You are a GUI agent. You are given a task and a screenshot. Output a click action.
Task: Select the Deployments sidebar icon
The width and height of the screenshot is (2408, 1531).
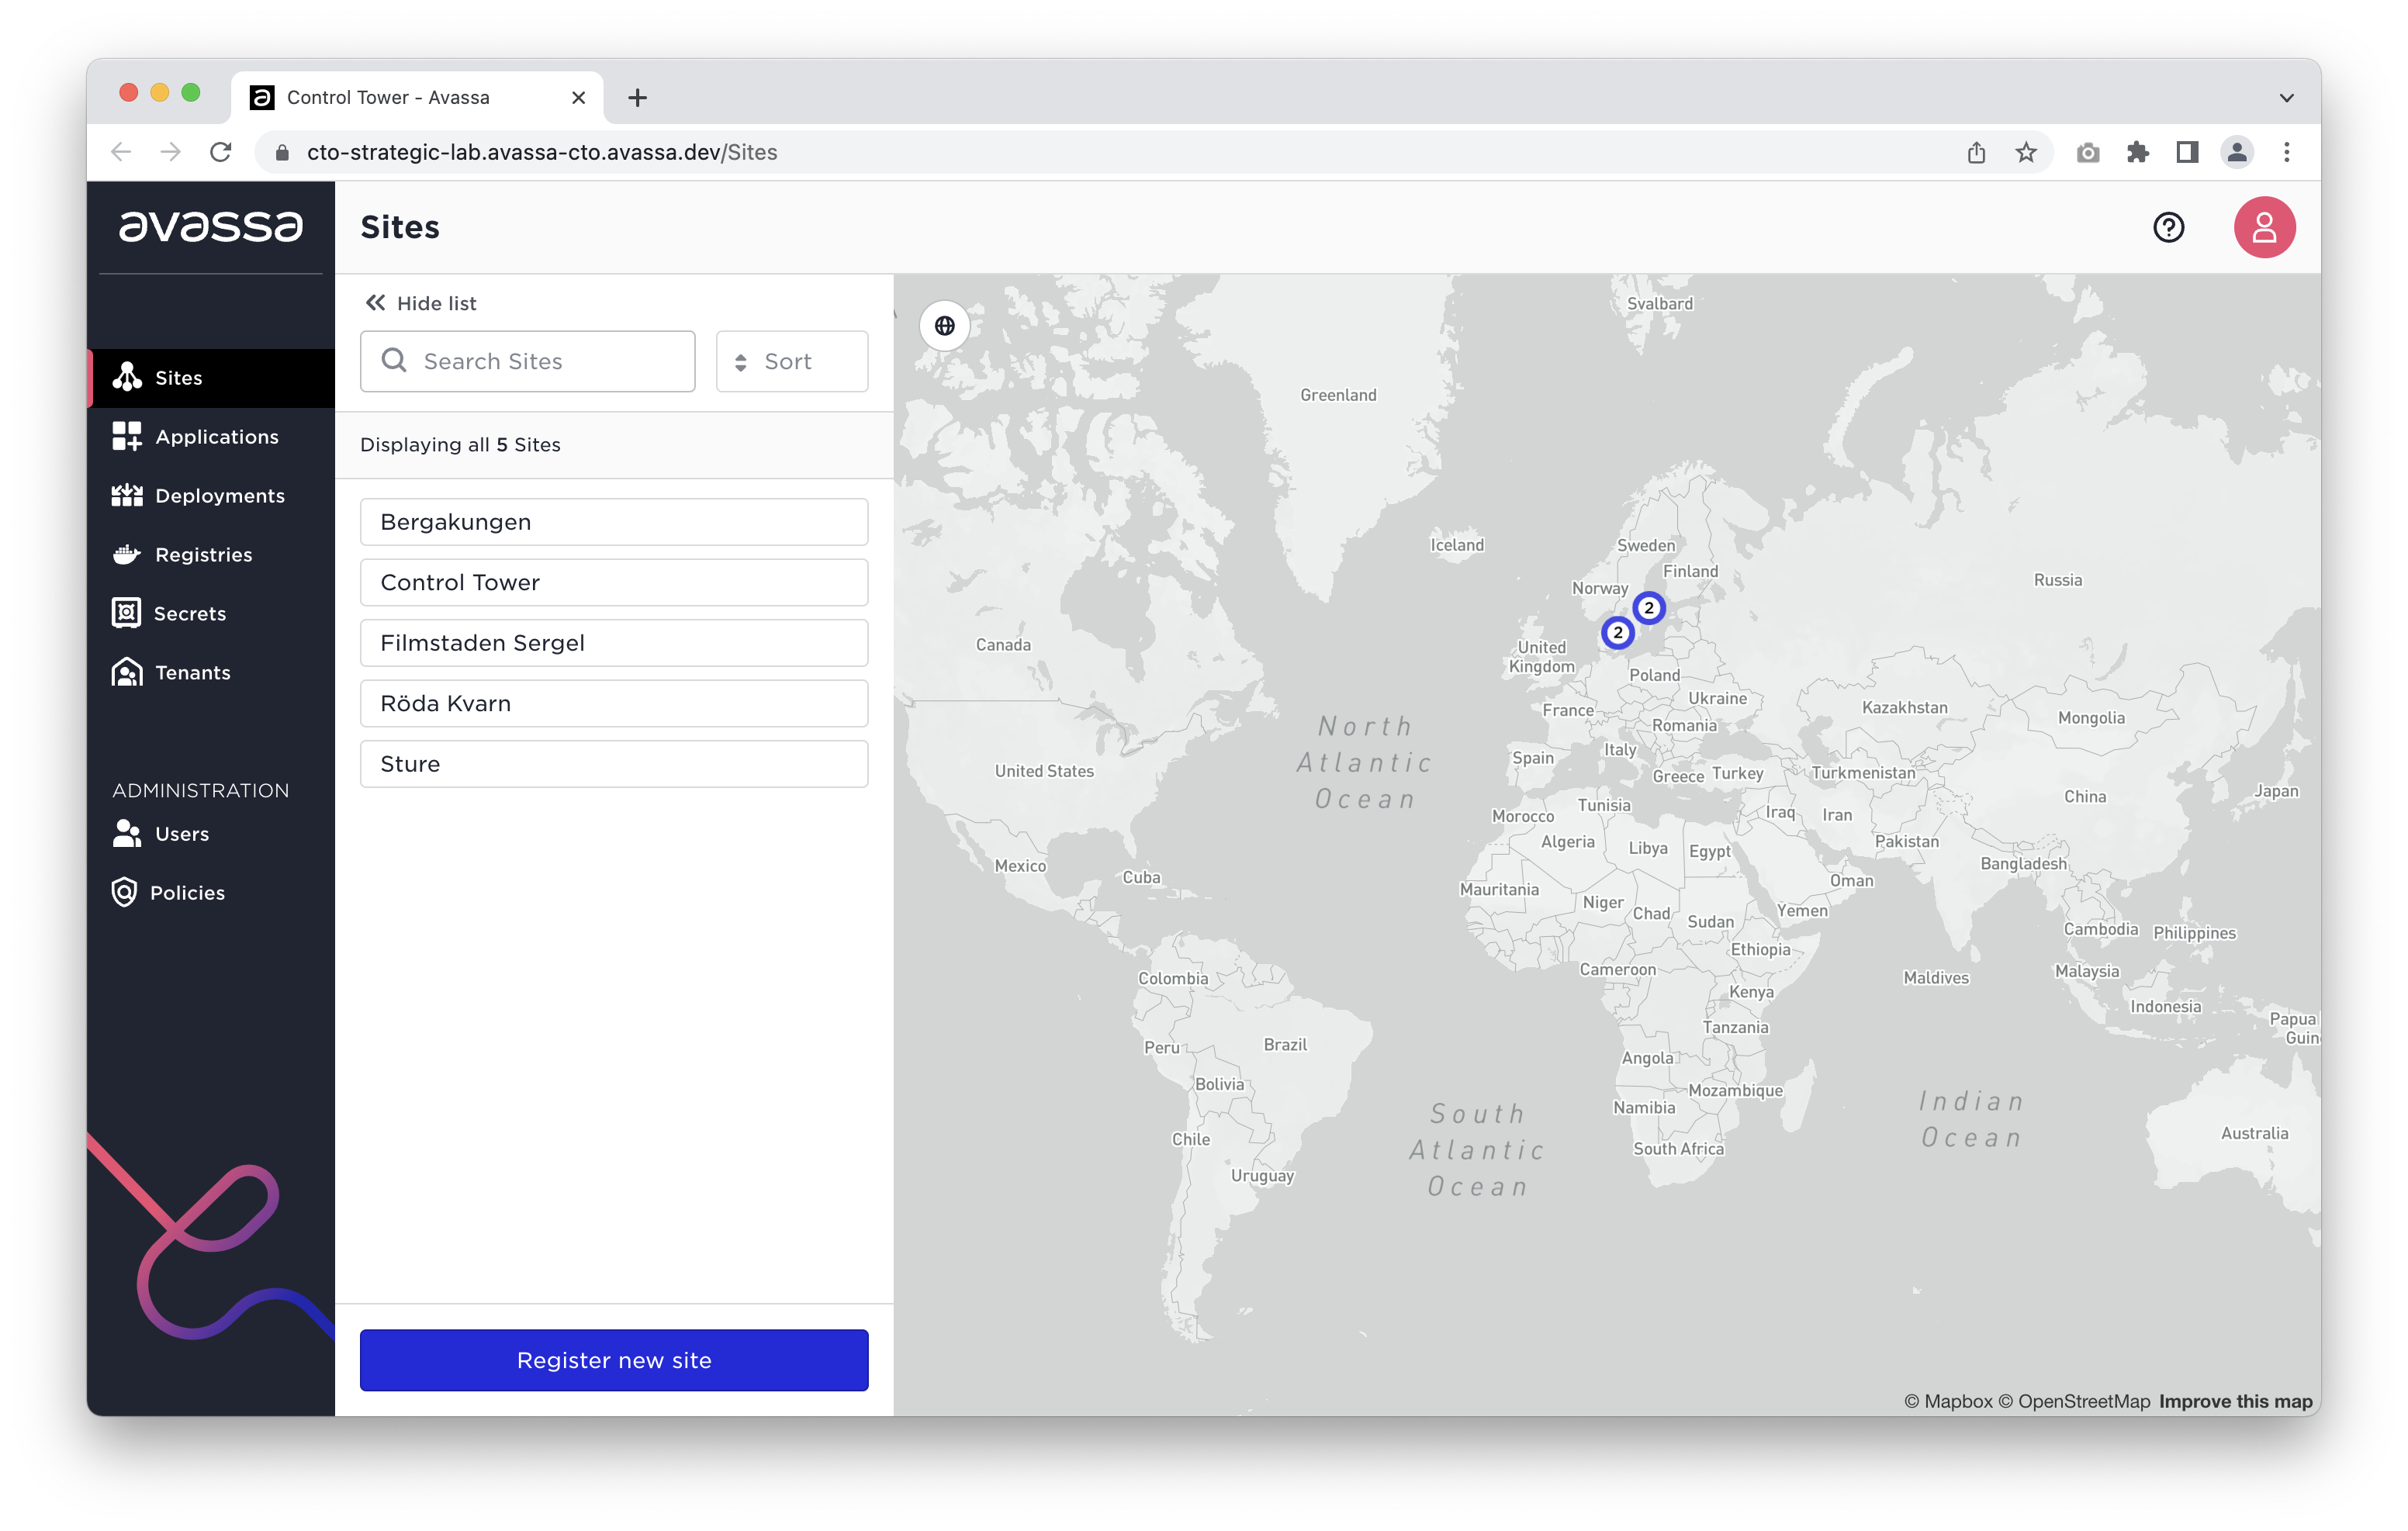click(x=127, y=495)
